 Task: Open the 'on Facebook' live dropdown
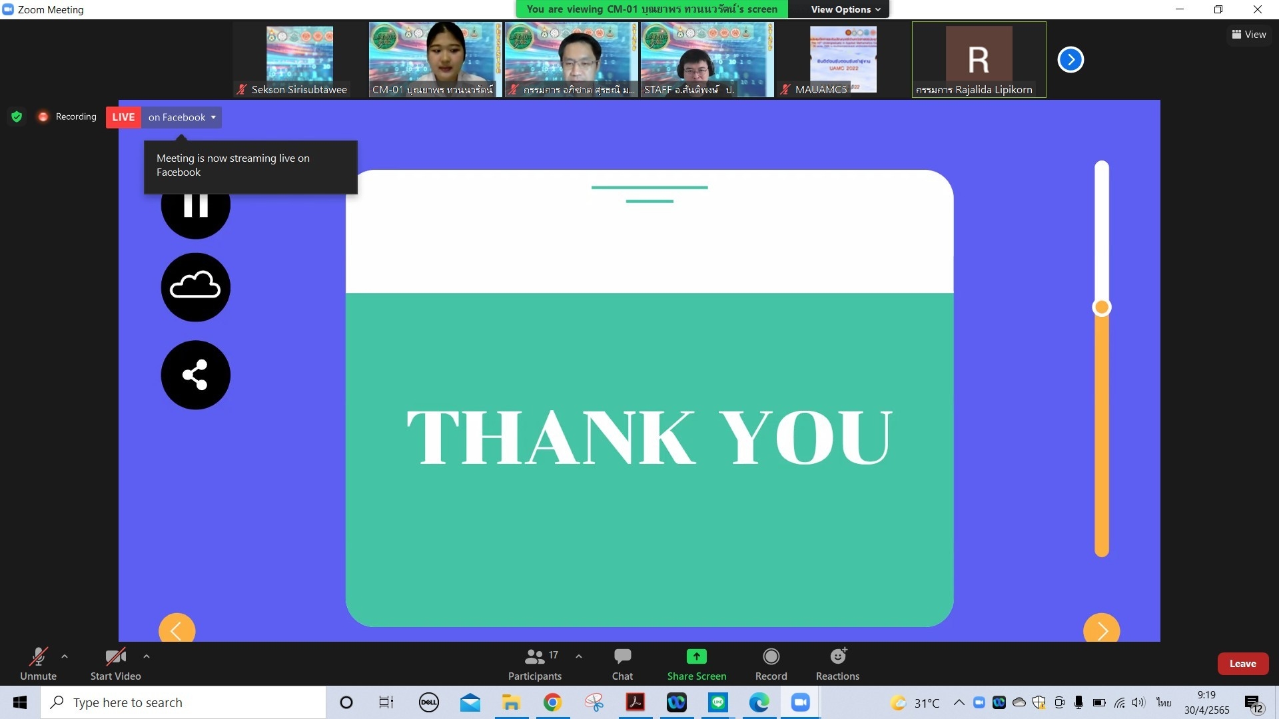coord(181,117)
